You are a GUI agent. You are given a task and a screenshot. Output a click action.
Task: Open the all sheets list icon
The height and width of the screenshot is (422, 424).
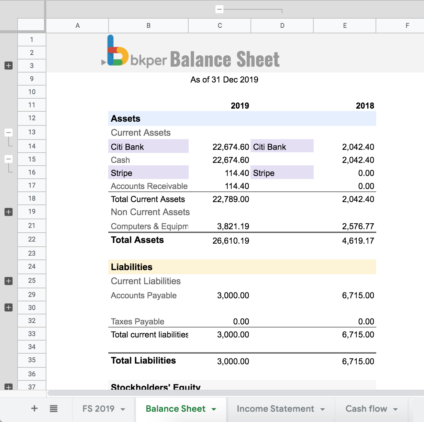click(x=54, y=409)
